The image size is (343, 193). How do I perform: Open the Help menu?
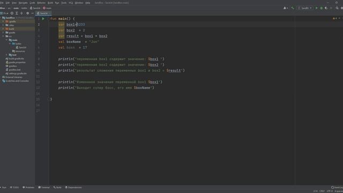(88, 3)
